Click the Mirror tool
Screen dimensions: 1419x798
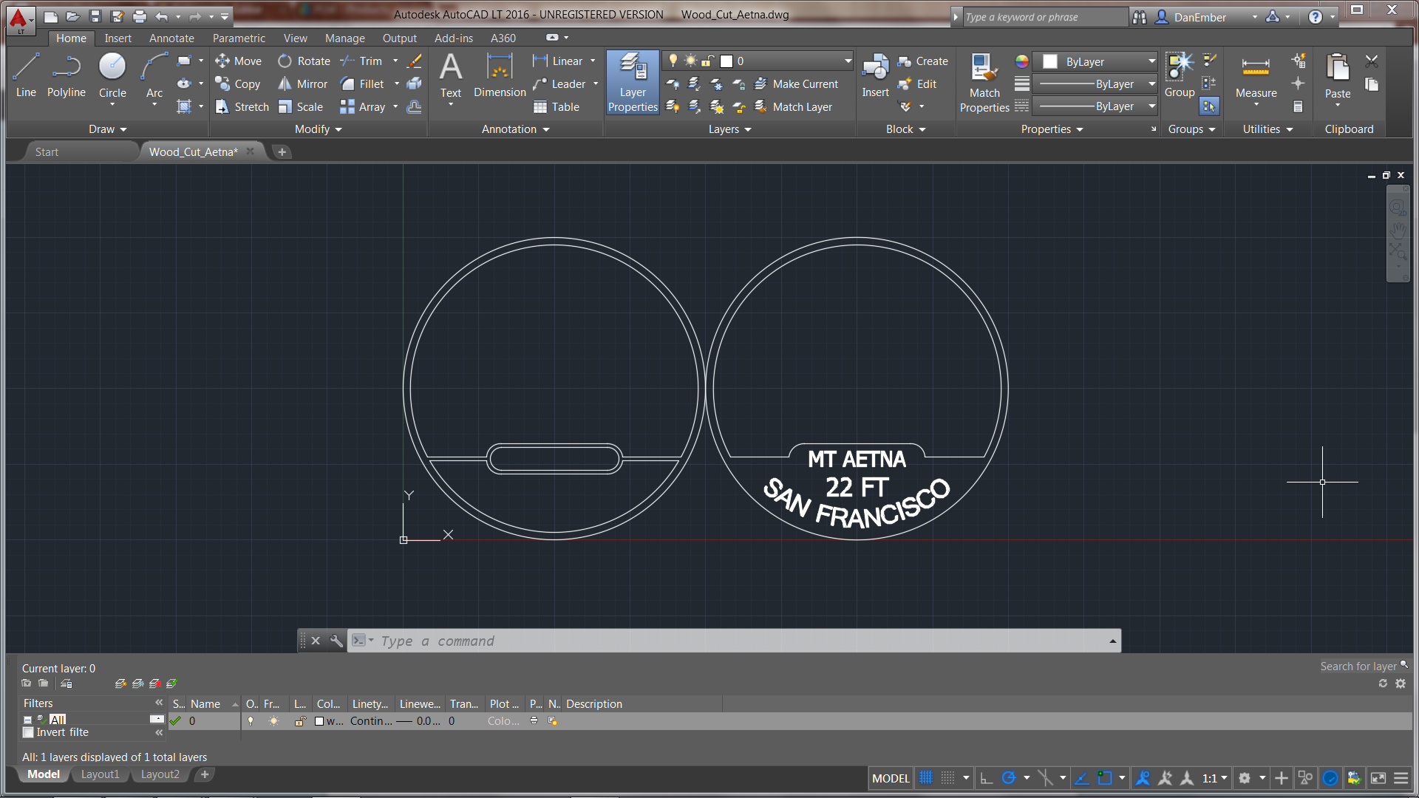tap(302, 84)
